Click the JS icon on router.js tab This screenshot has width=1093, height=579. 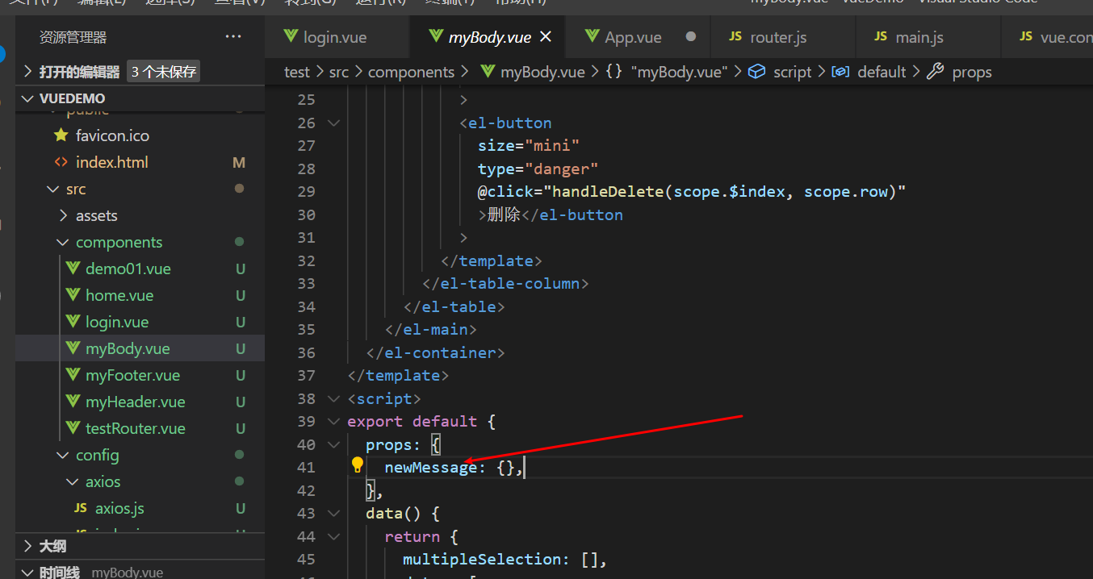(x=735, y=37)
